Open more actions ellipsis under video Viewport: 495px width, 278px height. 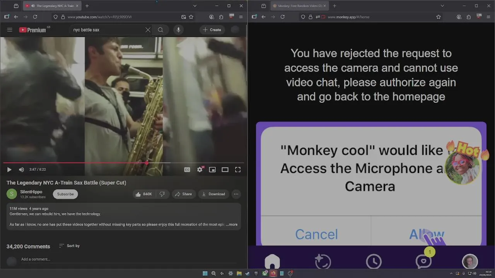click(236, 194)
